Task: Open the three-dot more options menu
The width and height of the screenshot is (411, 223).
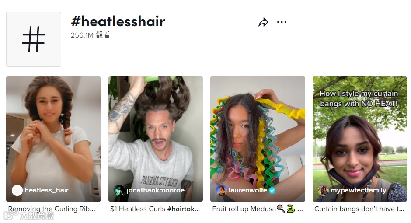Action: point(282,22)
